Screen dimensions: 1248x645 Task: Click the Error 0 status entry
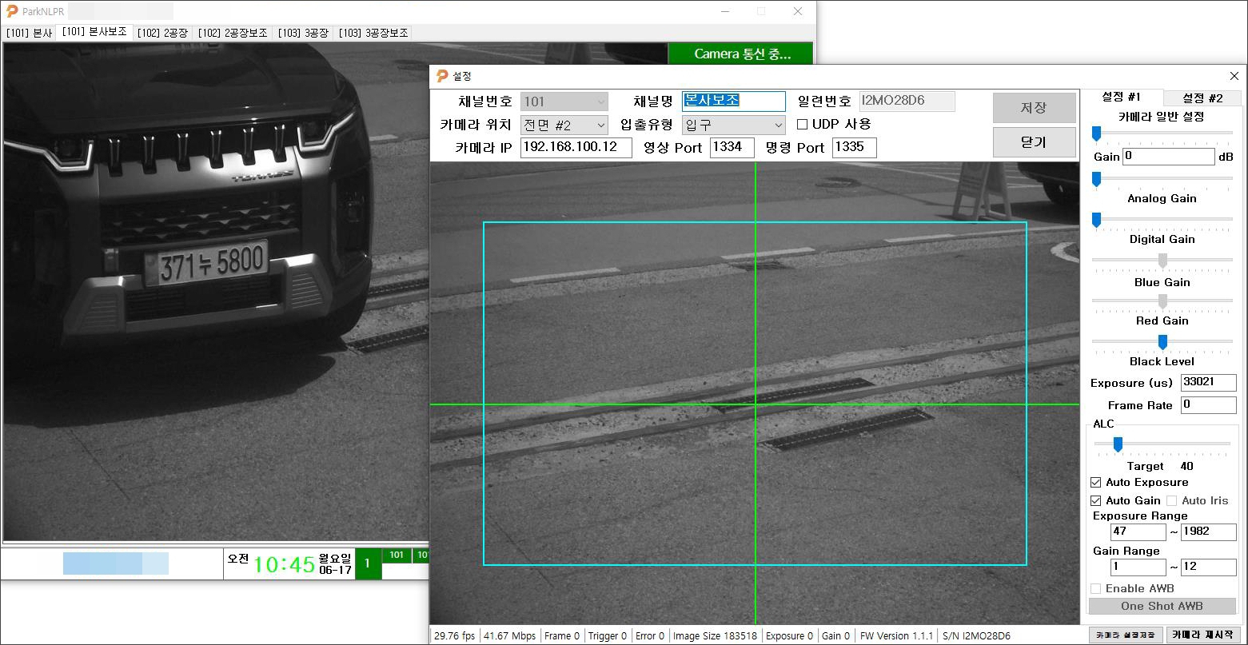[x=650, y=636]
